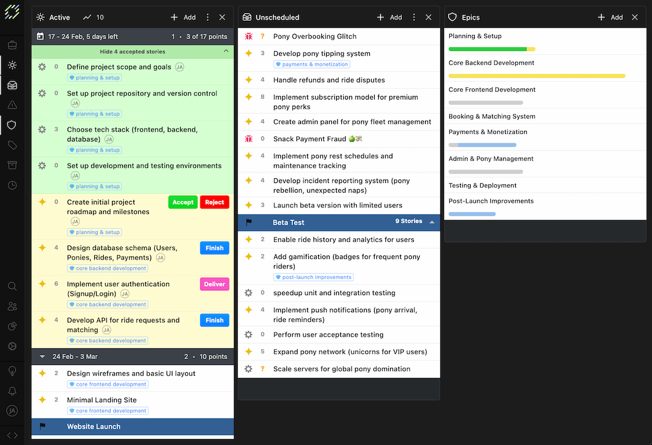Deliver the Implement user authentication story
The image size is (652, 445).
[x=214, y=284]
